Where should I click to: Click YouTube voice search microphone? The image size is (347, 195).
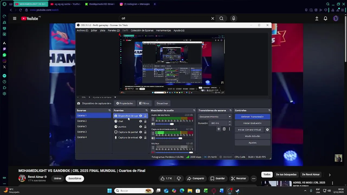[234, 18]
